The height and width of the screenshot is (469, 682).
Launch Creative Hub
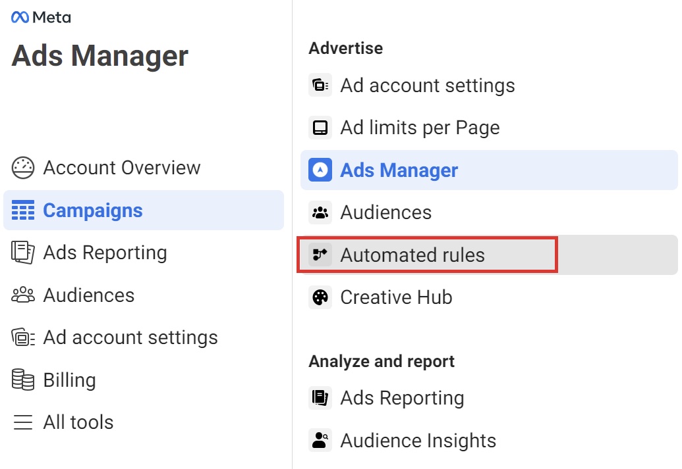pyautogui.click(x=489, y=297)
